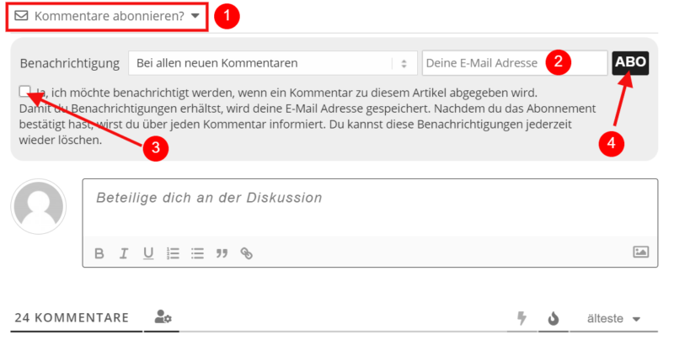Click the Beteilige dich an der Diskussion textbox
This screenshot has height=340, width=674.
[370, 207]
